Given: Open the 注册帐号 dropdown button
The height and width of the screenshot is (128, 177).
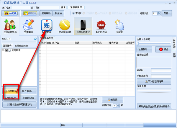Looking at the screenshot, I should pyautogui.click(x=144, y=49).
